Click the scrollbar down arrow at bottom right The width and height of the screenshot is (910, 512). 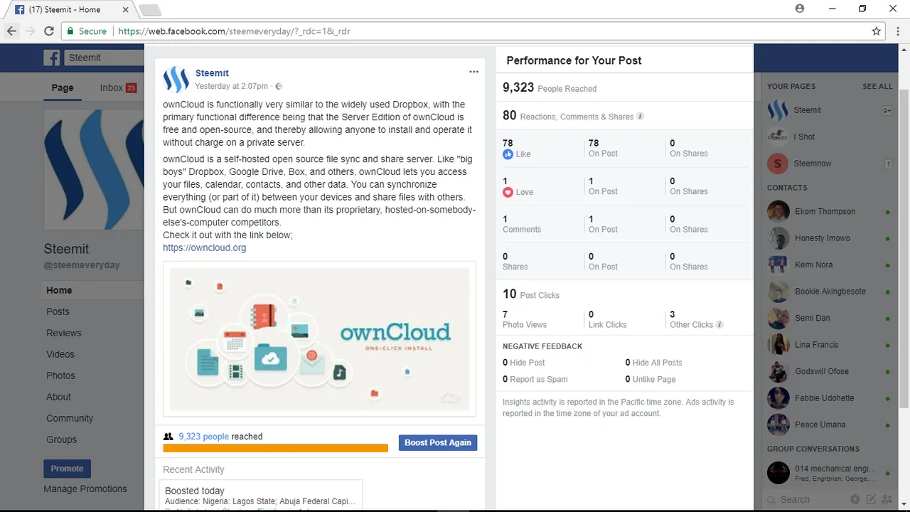pos(904,503)
